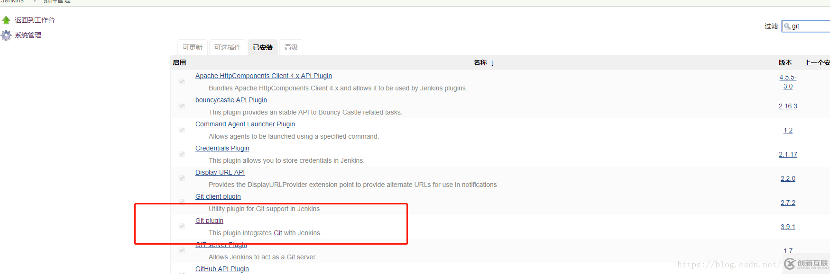Click version 2.16.3 link
This screenshot has height=274, width=830.
[x=788, y=106]
